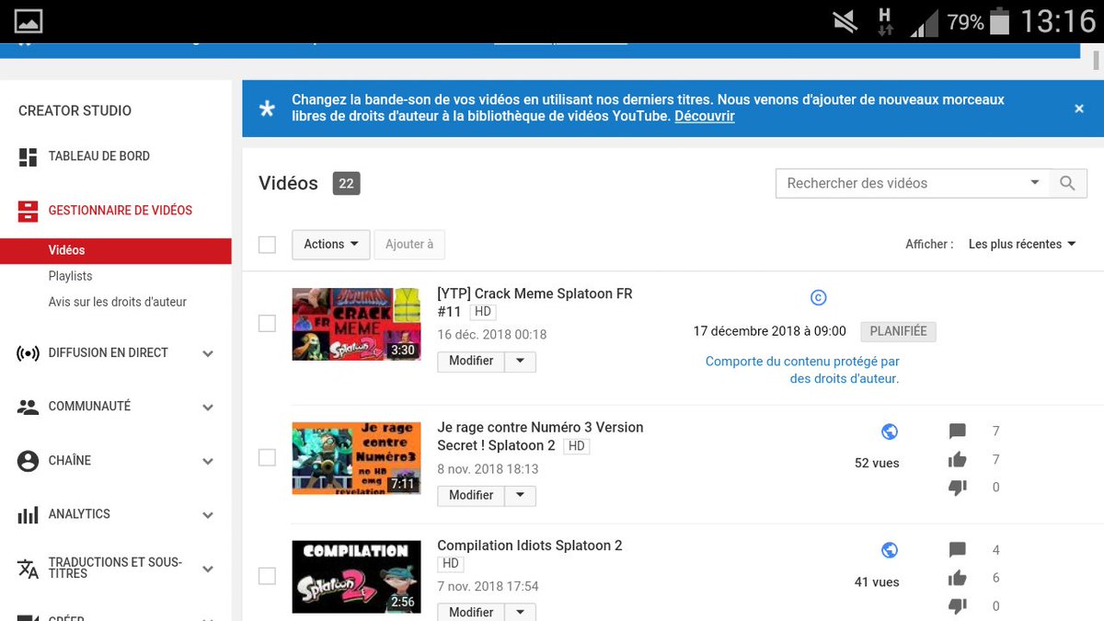The height and width of the screenshot is (621, 1104).
Task: Open the Tableau de bord dashboard icon
Action: pyautogui.click(x=28, y=157)
